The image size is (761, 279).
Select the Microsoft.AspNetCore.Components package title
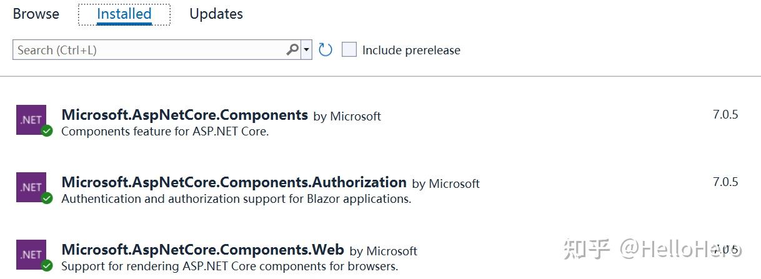point(185,115)
